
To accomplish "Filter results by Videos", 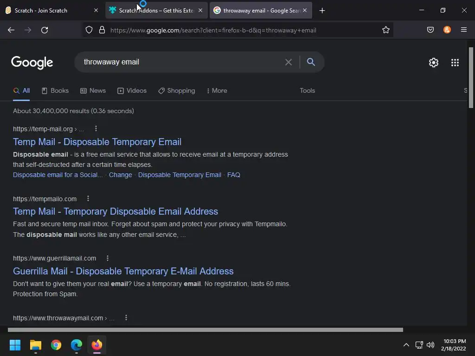I will click(x=132, y=90).
